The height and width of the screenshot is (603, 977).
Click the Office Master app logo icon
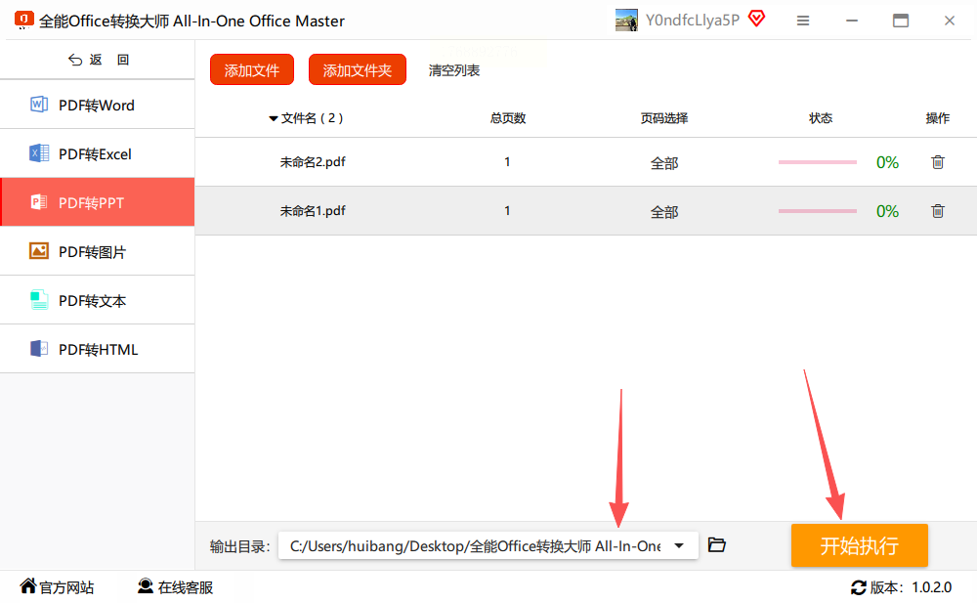pyautogui.click(x=24, y=20)
